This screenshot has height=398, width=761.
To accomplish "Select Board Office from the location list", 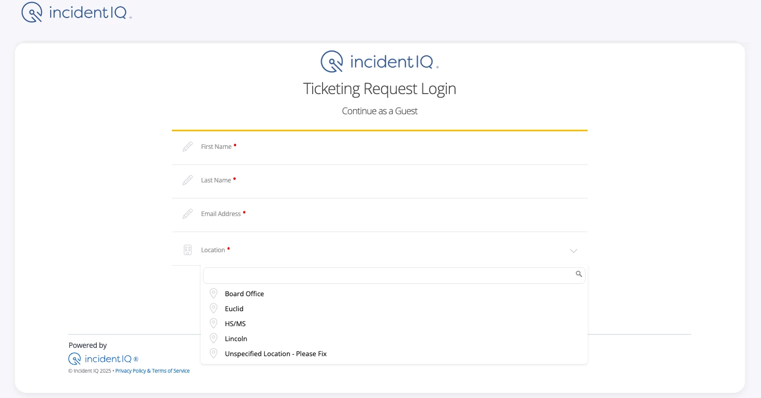I will coord(394,294).
